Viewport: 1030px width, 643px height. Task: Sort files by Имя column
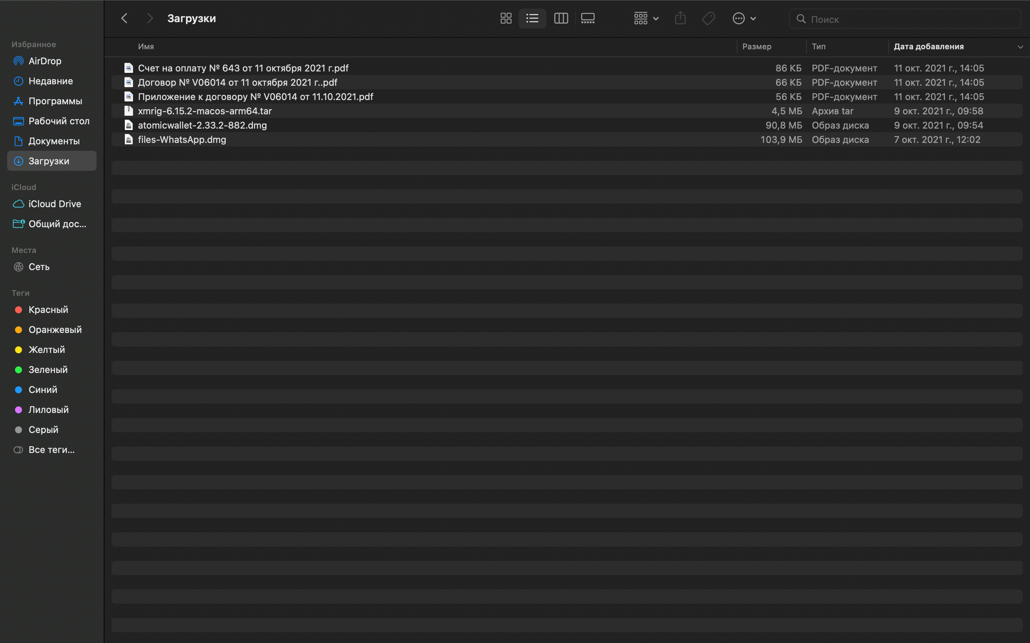(x=146, y=47)
